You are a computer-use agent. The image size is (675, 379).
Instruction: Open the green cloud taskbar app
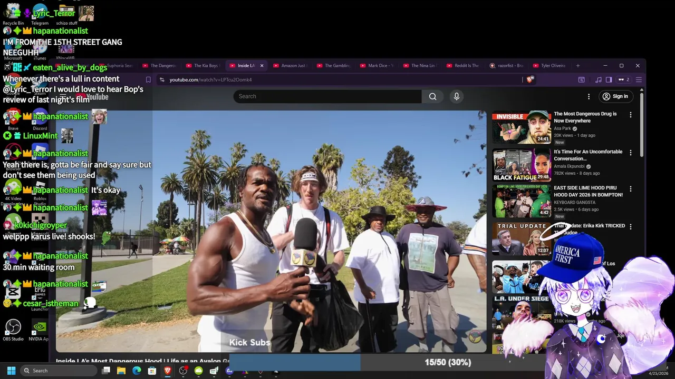click(198, 371)
